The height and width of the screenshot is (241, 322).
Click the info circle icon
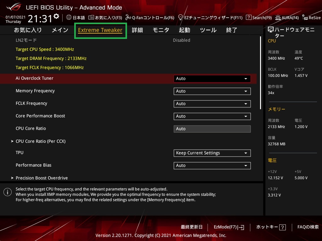point(8,192)
